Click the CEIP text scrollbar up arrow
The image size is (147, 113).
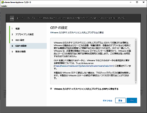(x=136, y=39)
